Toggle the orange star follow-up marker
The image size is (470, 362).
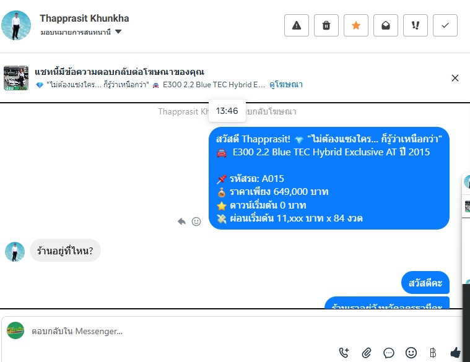[356, 25]
